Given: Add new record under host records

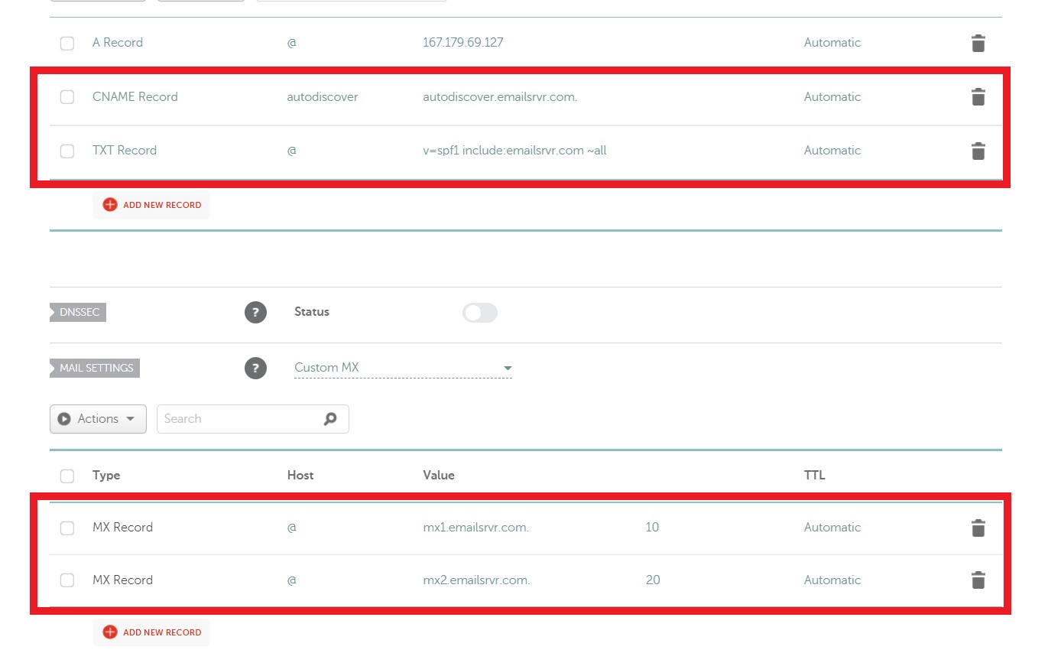Looking at the screenshot, I should (151, 205).
